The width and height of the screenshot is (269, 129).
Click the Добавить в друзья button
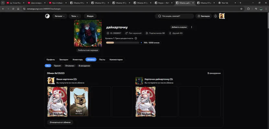(179, 27)
